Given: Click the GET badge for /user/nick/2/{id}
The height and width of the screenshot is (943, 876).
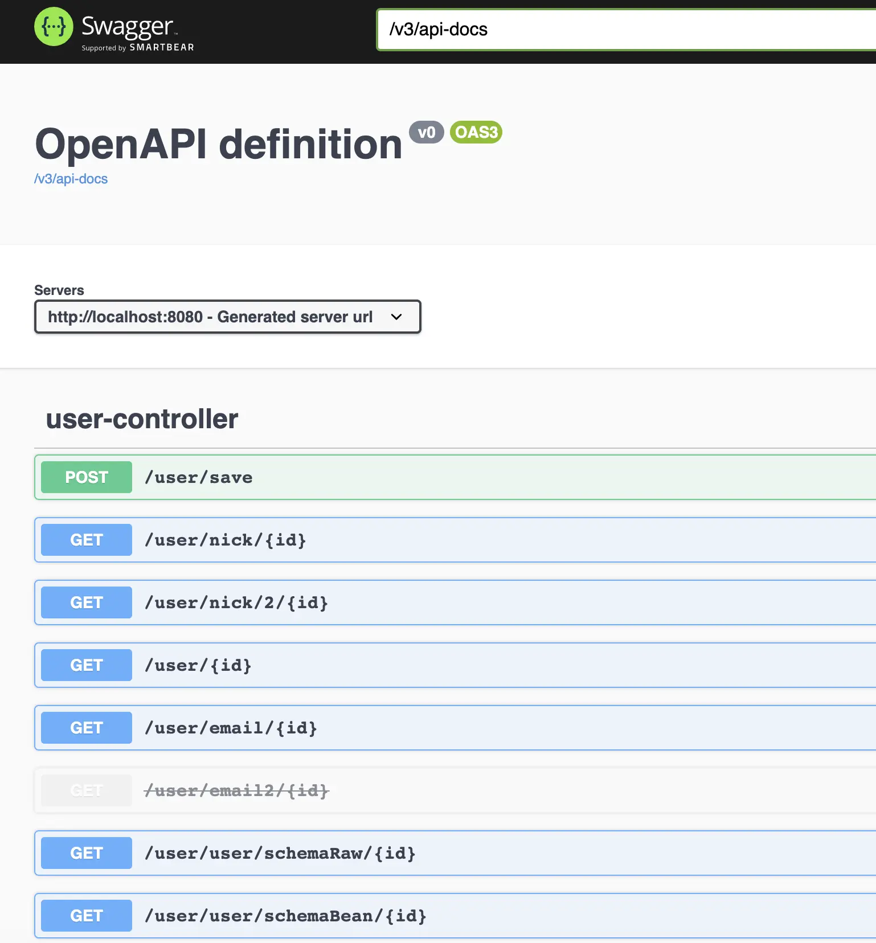Looking at the screenshot, I should point(87,602).
